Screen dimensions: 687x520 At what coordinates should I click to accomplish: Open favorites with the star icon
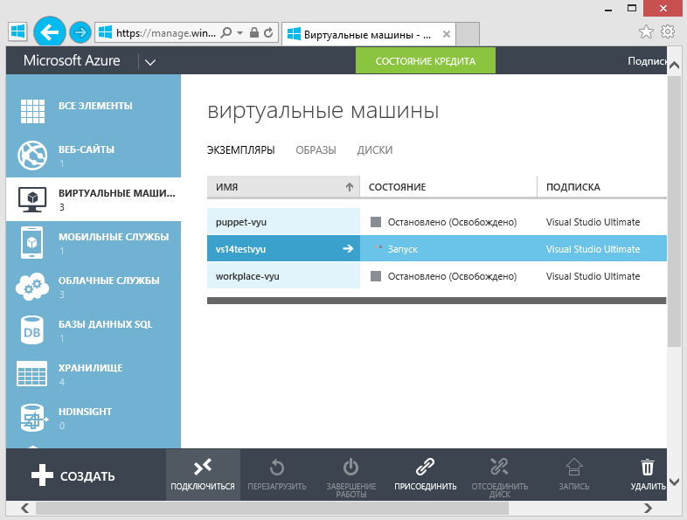coord(646,31)
